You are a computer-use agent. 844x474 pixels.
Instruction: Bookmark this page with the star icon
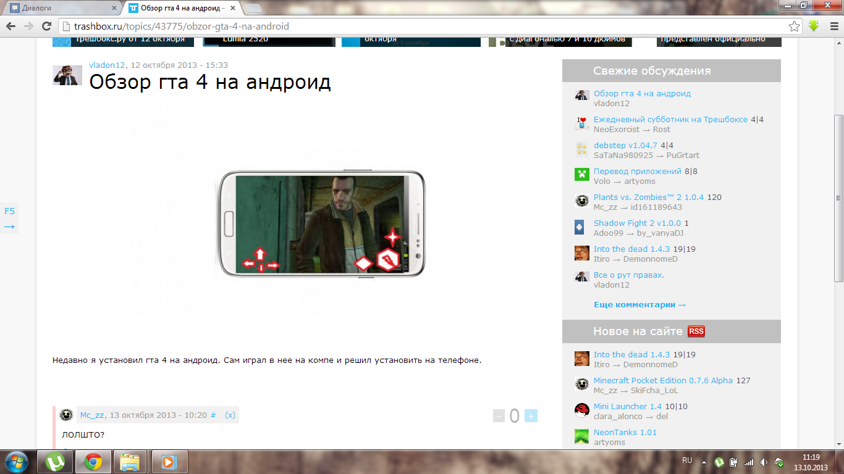[x=795, y=27]
